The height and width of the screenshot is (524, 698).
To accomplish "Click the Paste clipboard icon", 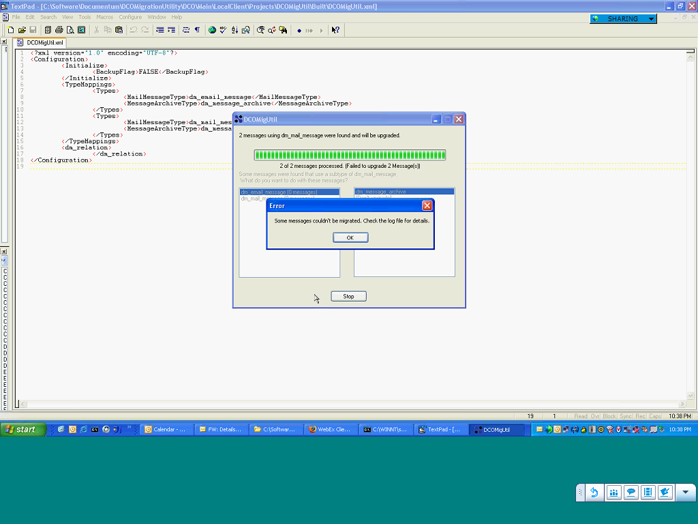I will [119, 30].
